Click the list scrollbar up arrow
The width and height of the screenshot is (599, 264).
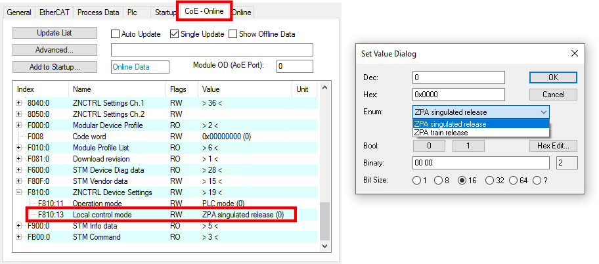point(324,87)
